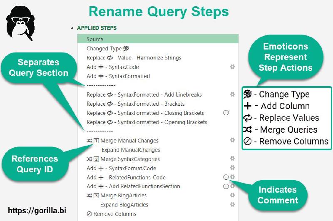Select Replace SyntaxFormatted Brackets step
The image size is (333, 221).
pyautogui.click(x=158, y=104)
